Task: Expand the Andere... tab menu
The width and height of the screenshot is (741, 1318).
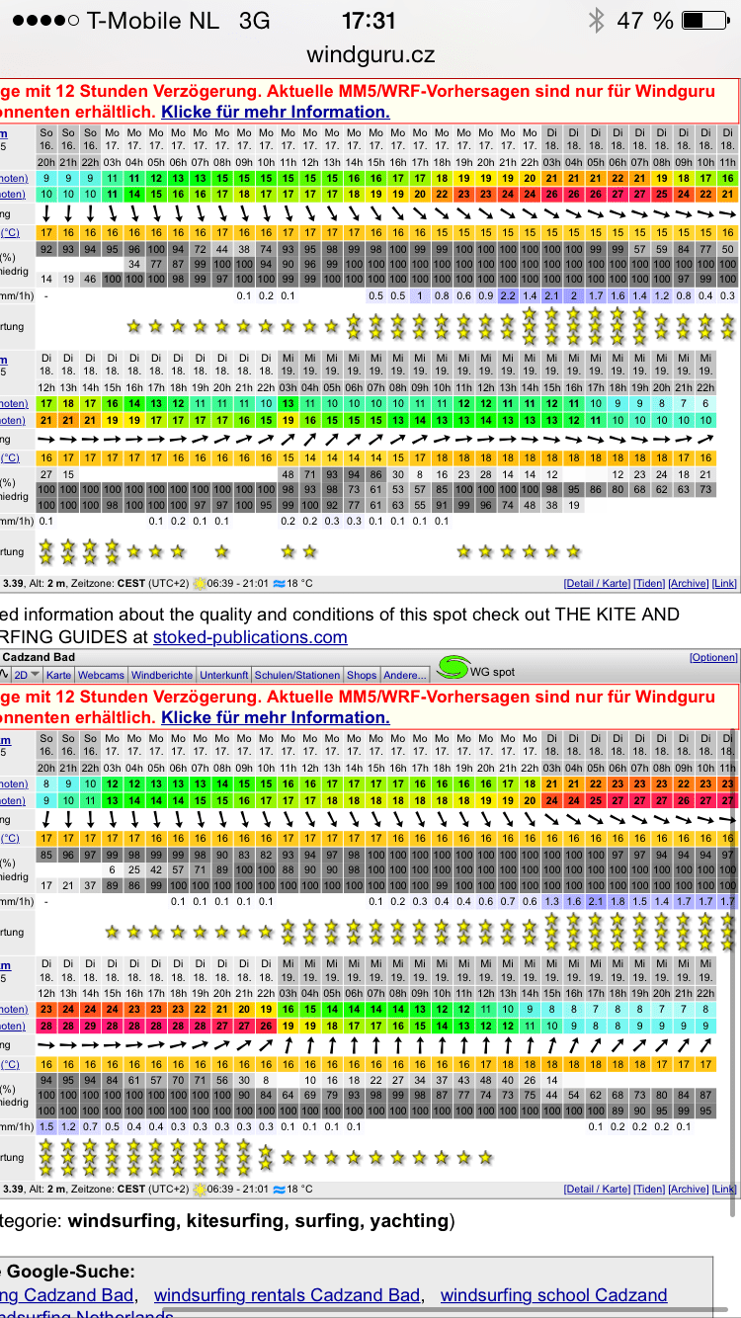Action: 405,675
